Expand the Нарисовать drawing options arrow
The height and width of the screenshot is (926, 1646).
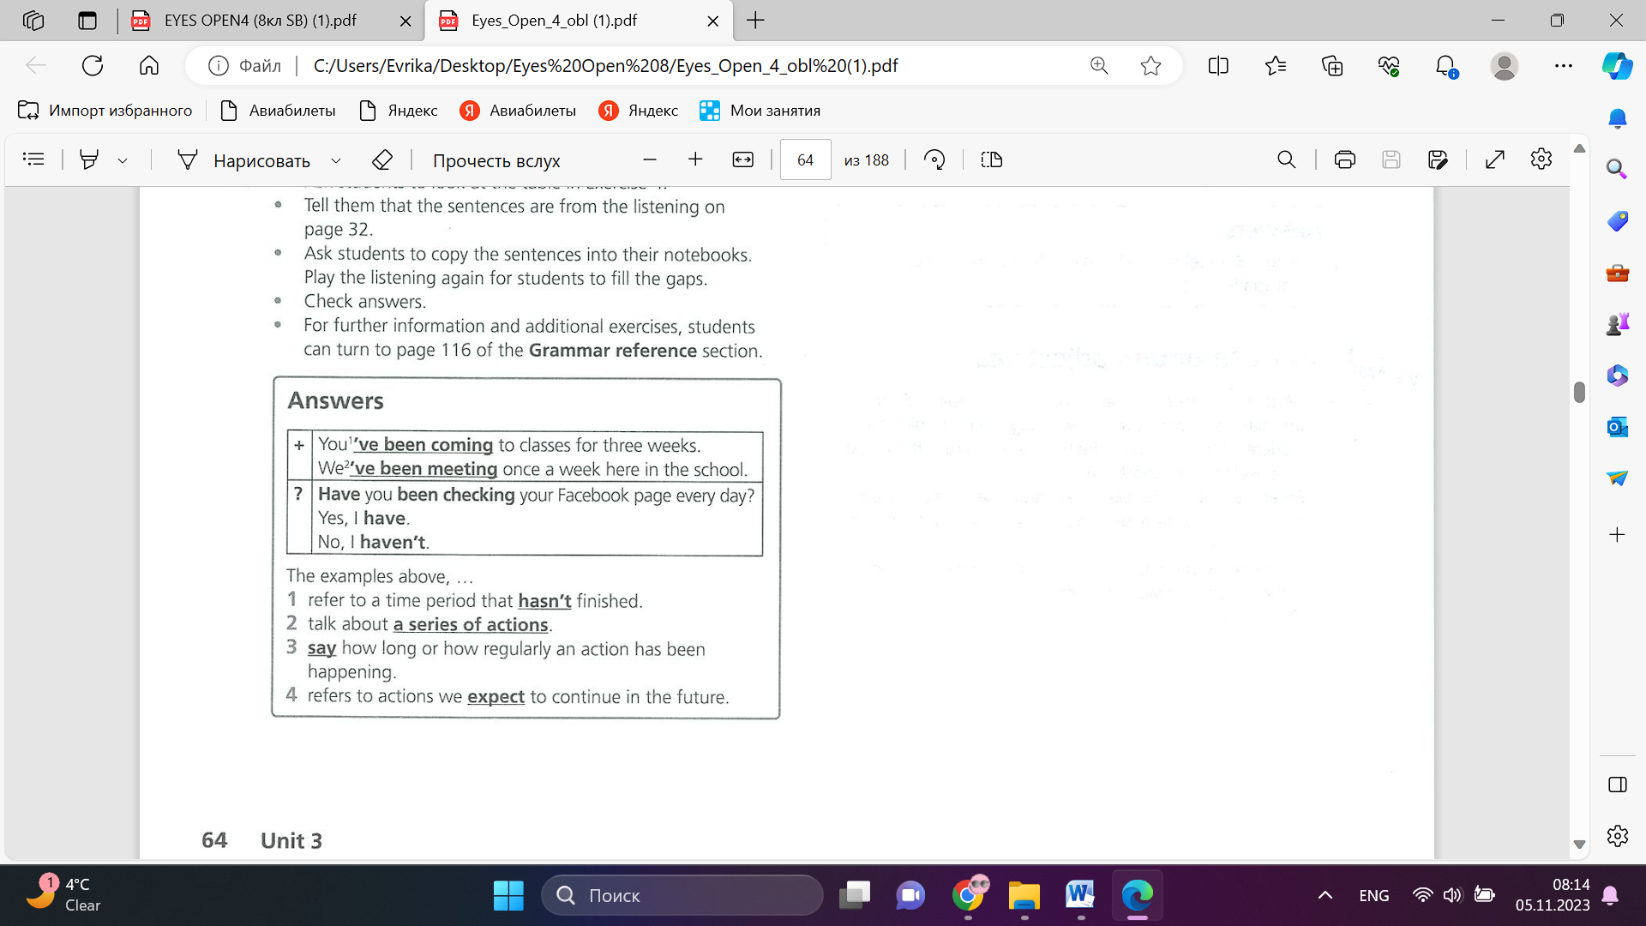point(336,160)
